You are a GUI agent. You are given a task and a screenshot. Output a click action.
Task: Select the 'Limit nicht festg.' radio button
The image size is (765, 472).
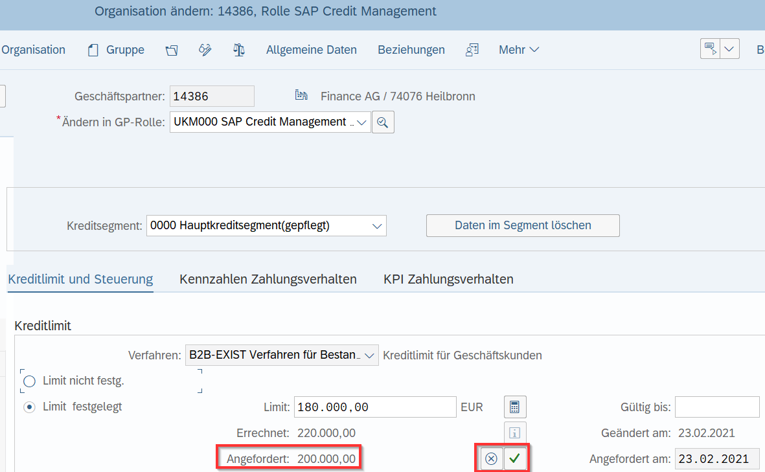point(29,381)
